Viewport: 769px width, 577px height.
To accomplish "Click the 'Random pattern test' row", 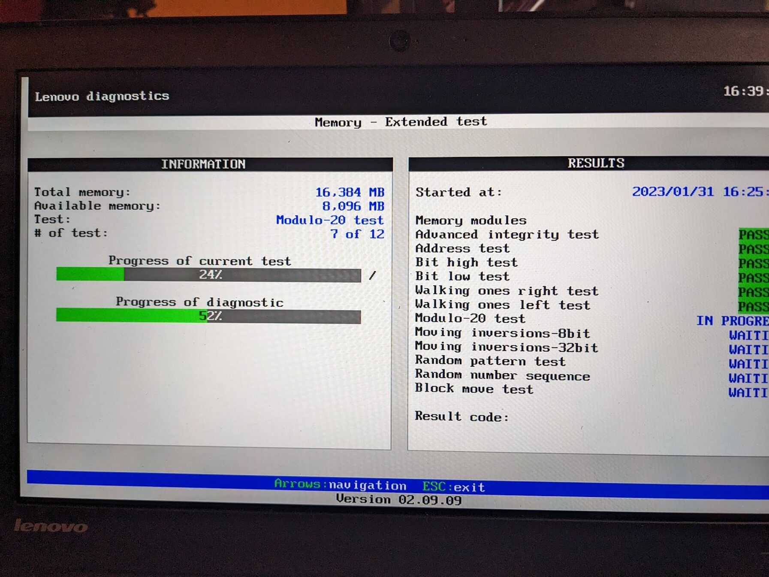I will point(490,361).
